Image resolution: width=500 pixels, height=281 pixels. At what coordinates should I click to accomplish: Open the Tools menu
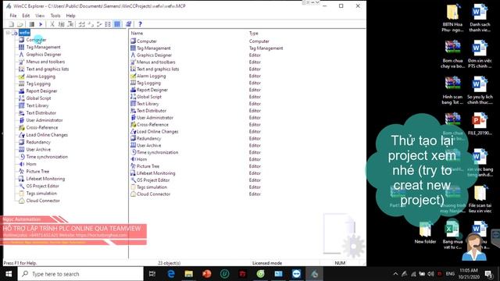click(x=55, y=16)
